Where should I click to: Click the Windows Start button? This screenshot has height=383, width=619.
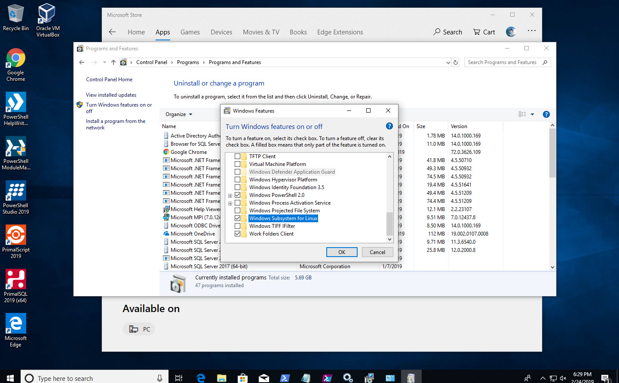tap(10, 378)
